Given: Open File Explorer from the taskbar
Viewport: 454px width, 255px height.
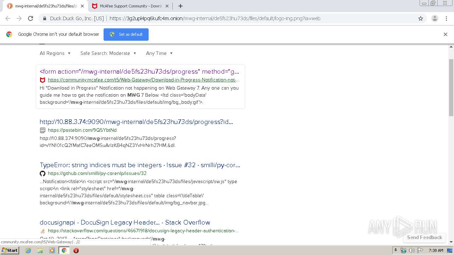Looking at the screenshot, I should tap(40, 250).
